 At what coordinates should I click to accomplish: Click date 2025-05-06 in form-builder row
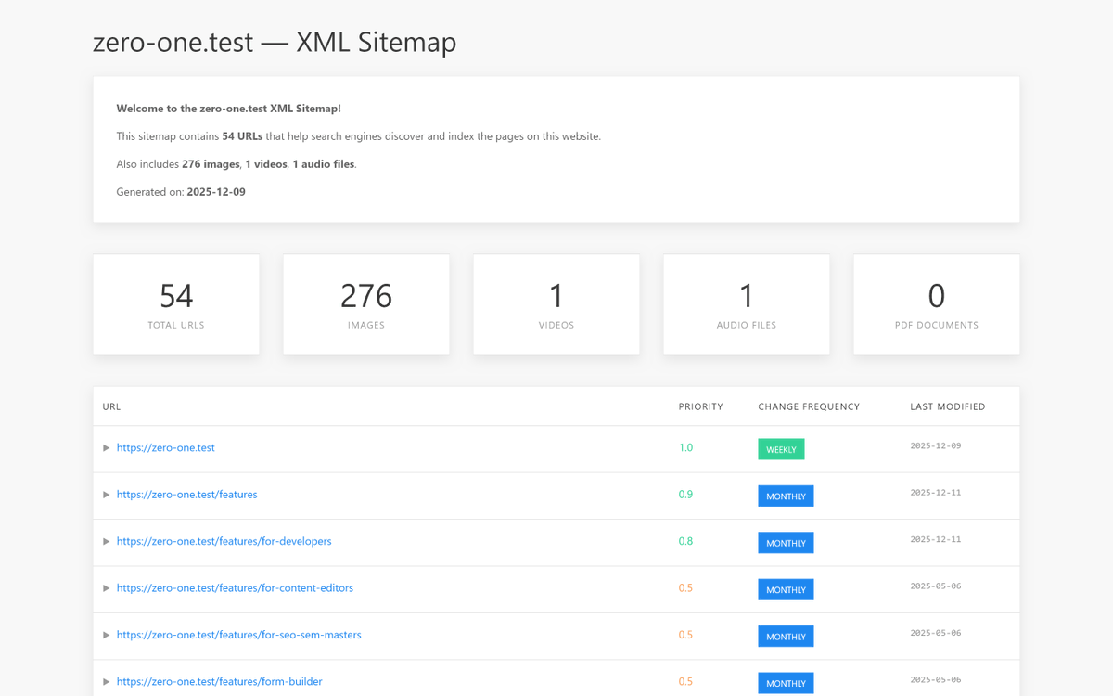point(936,680)
